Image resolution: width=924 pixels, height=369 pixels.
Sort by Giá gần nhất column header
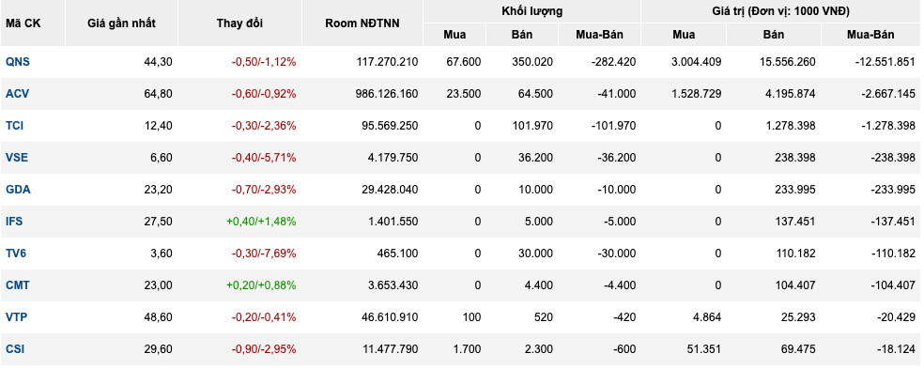click(x=121, y=23)
